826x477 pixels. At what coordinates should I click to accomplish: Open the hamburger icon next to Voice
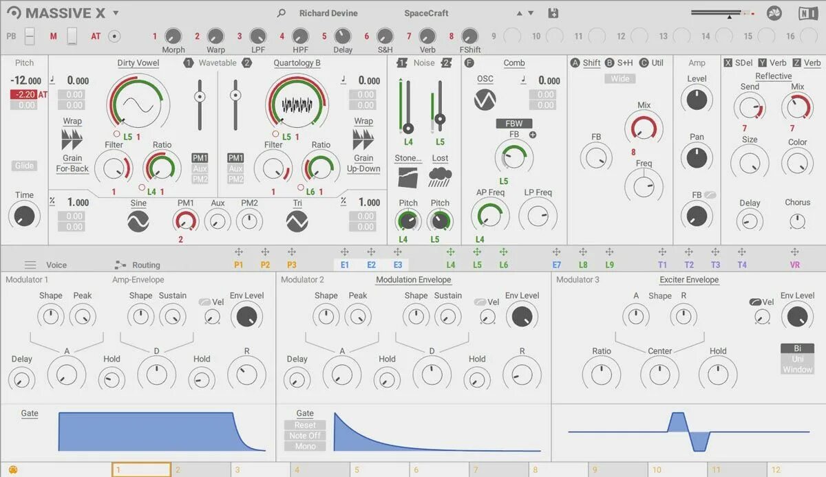[x=30, y=265]
